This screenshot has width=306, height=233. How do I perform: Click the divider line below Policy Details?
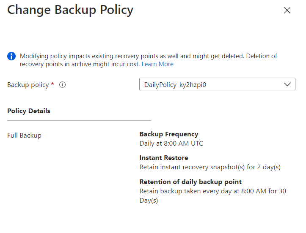[79, 121]
